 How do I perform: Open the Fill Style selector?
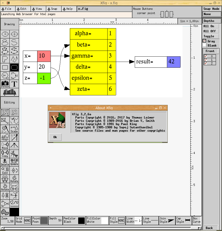point(117,220)
